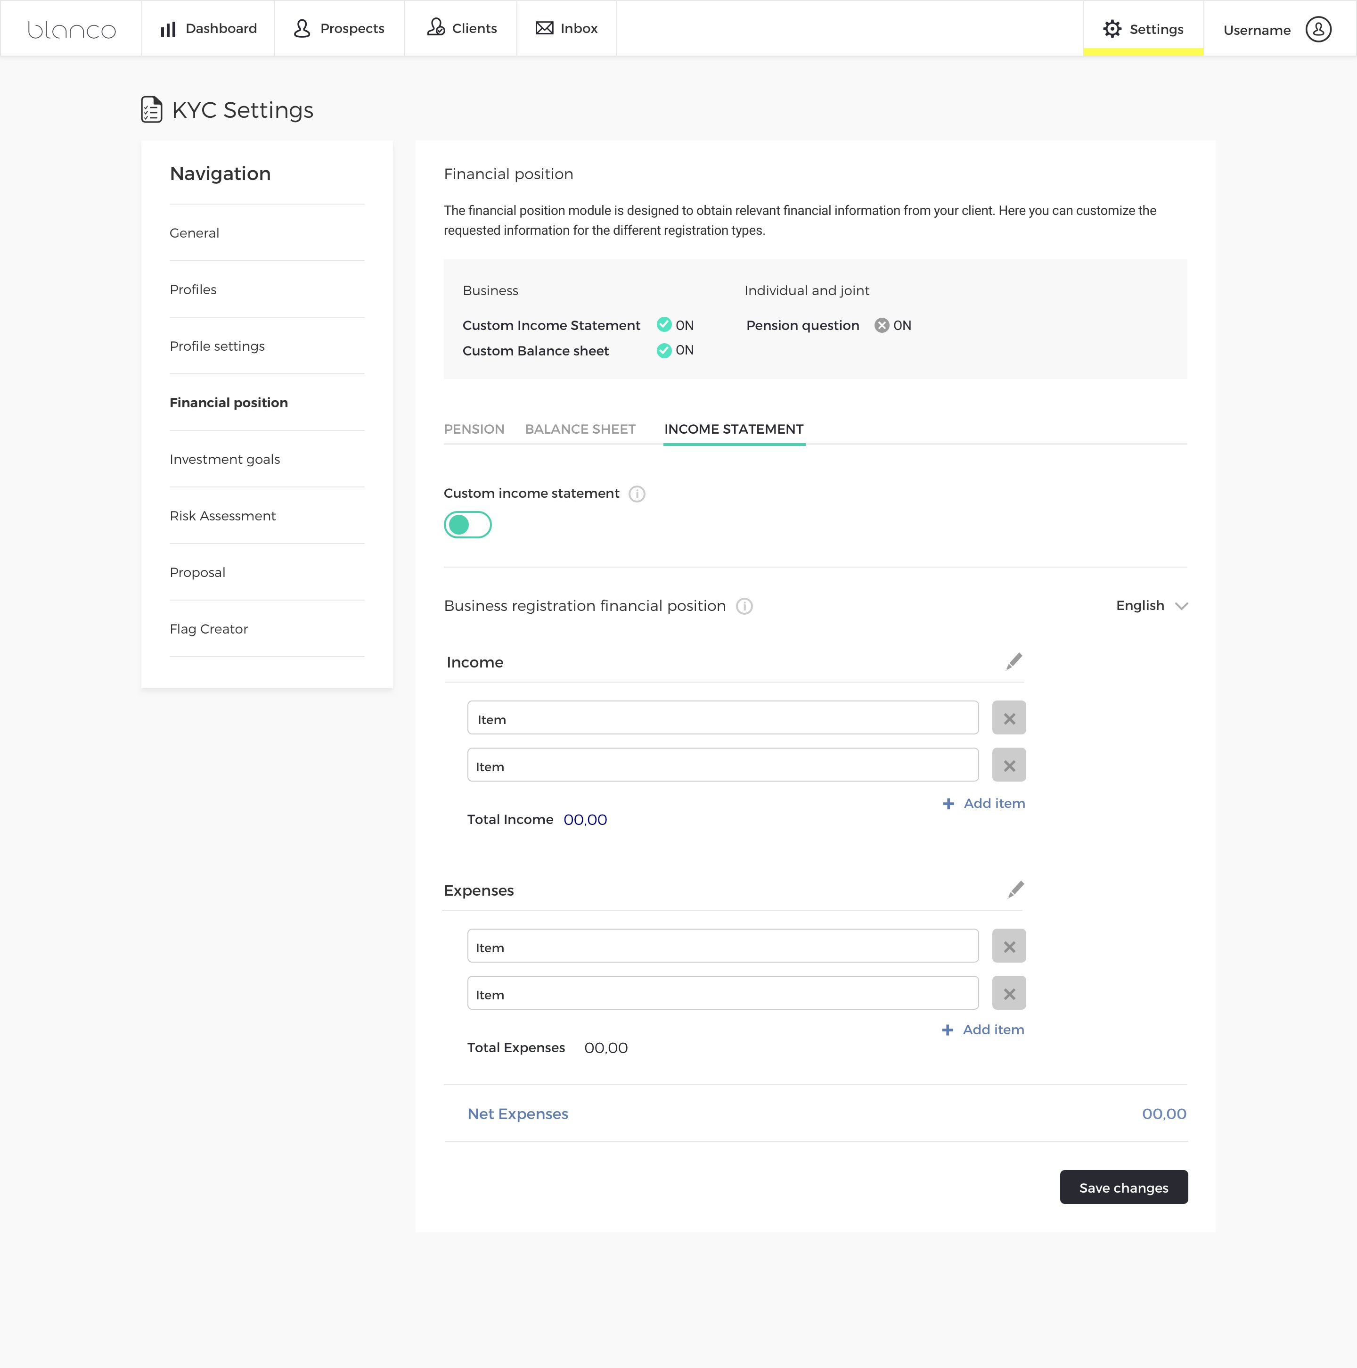This screenshot has height=1368, width=1357.
Task: Open the English language dropdown
Action: (x=1151, y=606)
